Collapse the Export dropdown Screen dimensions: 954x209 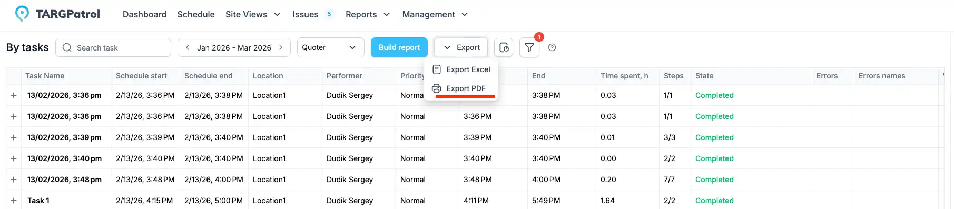(x=461, y=47)
